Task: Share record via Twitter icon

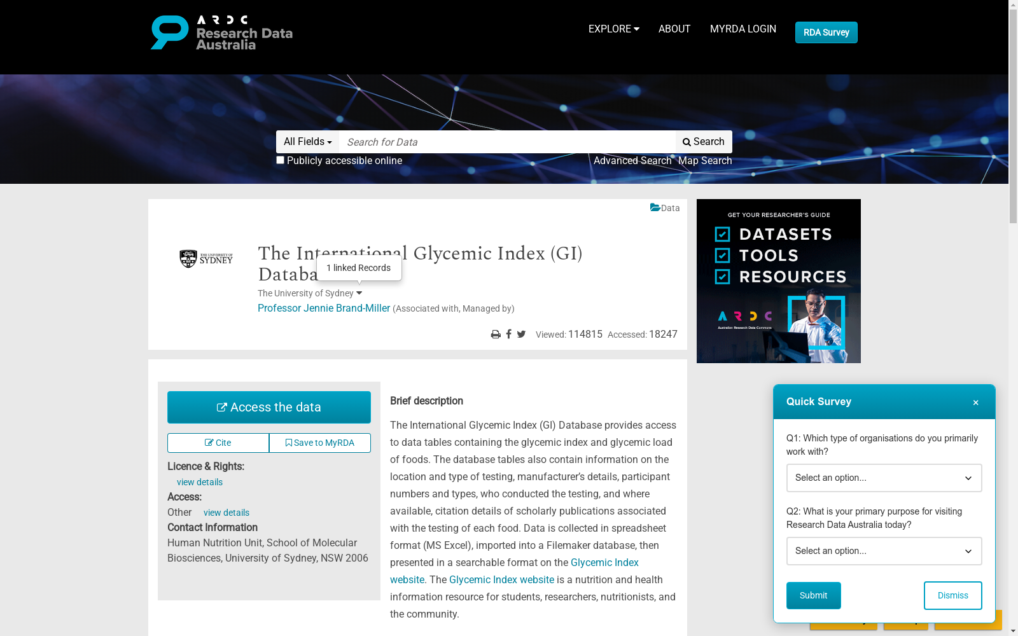Action: (521, 335)
